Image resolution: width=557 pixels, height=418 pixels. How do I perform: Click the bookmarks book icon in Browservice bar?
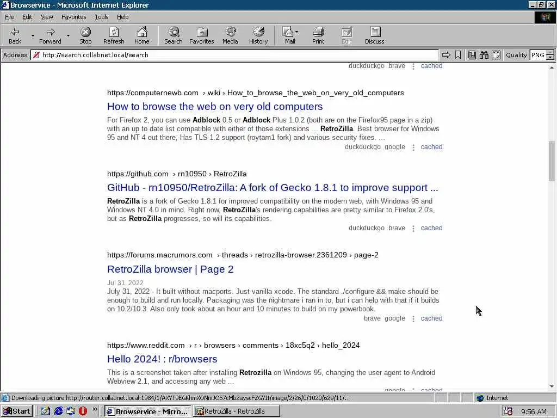click(x=472, y=55)
